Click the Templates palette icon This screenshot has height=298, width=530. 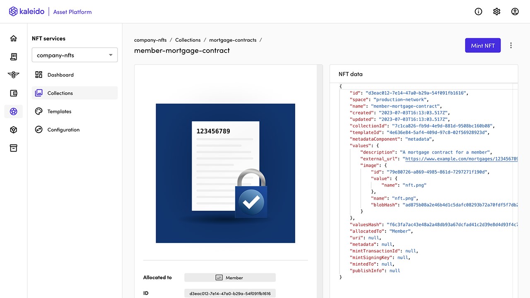pyautogui.click(x=39, y=111)
